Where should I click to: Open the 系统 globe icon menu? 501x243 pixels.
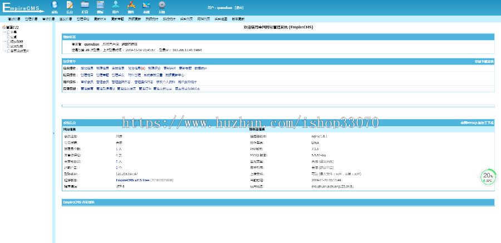point(54,7)
